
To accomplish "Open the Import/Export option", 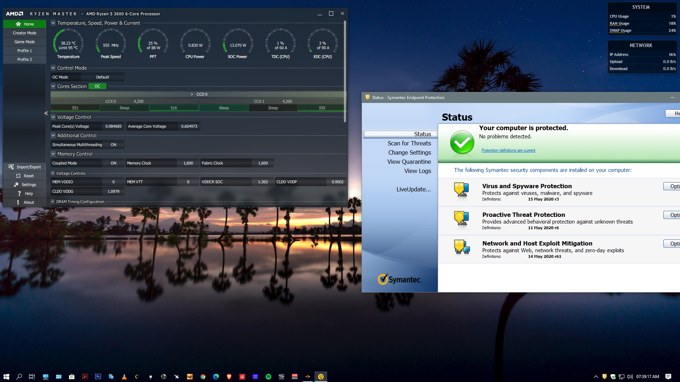I will click(24, 167).
